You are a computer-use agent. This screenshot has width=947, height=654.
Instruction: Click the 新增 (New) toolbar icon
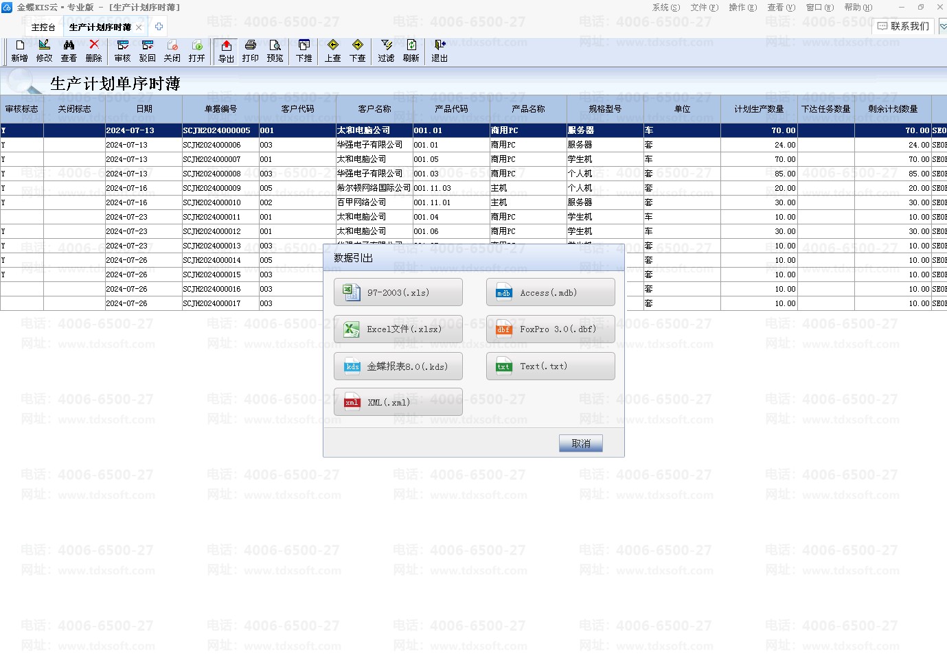19,51
